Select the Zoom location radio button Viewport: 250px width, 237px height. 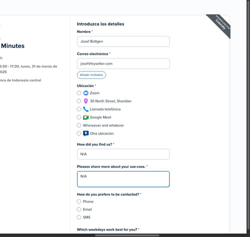pos(79,93)
